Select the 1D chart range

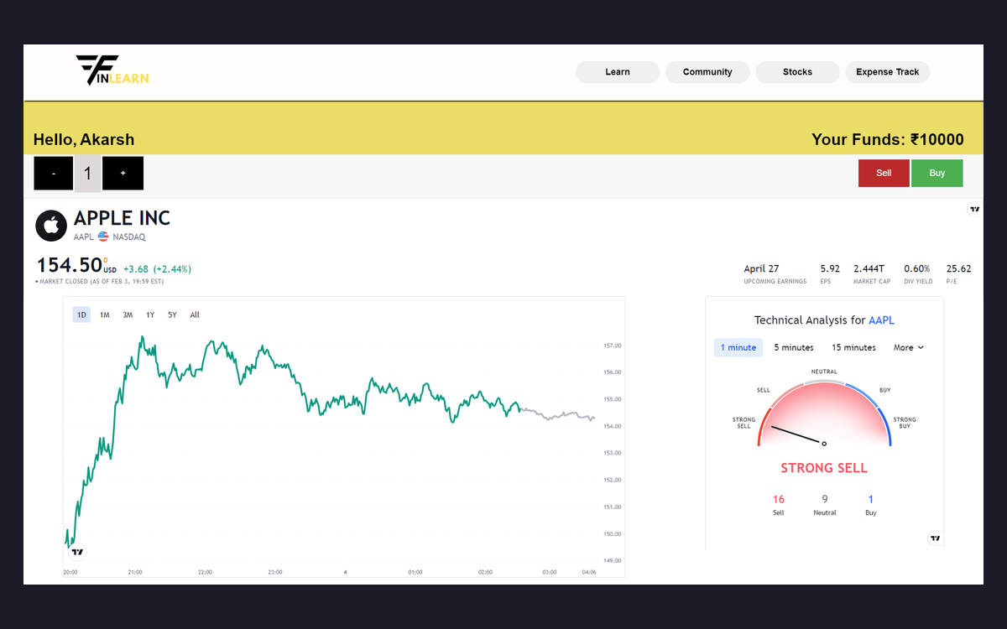(x=81, y=315)
